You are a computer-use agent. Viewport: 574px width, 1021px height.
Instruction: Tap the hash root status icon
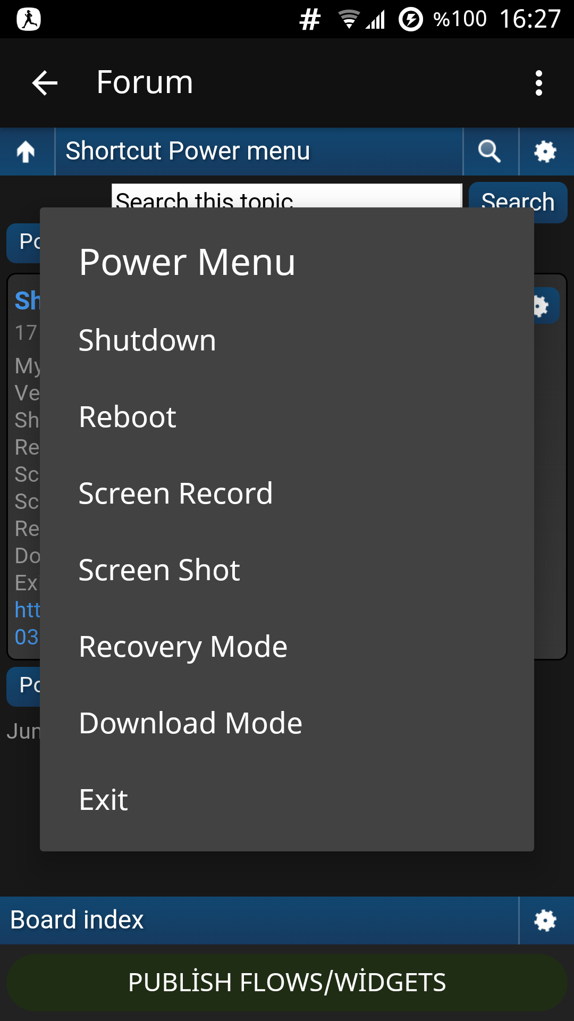(x=310, y=20)
